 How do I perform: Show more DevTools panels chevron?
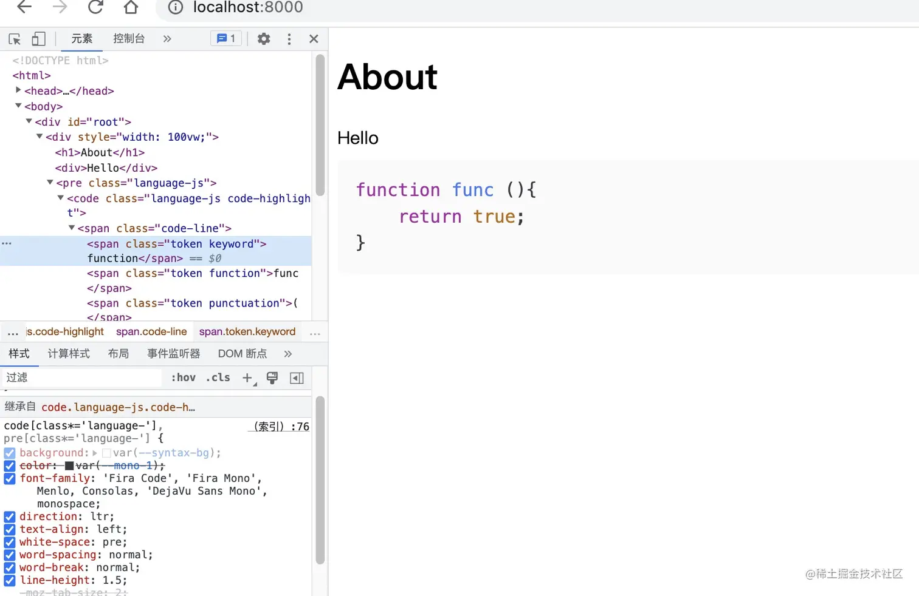pos(167,39)
